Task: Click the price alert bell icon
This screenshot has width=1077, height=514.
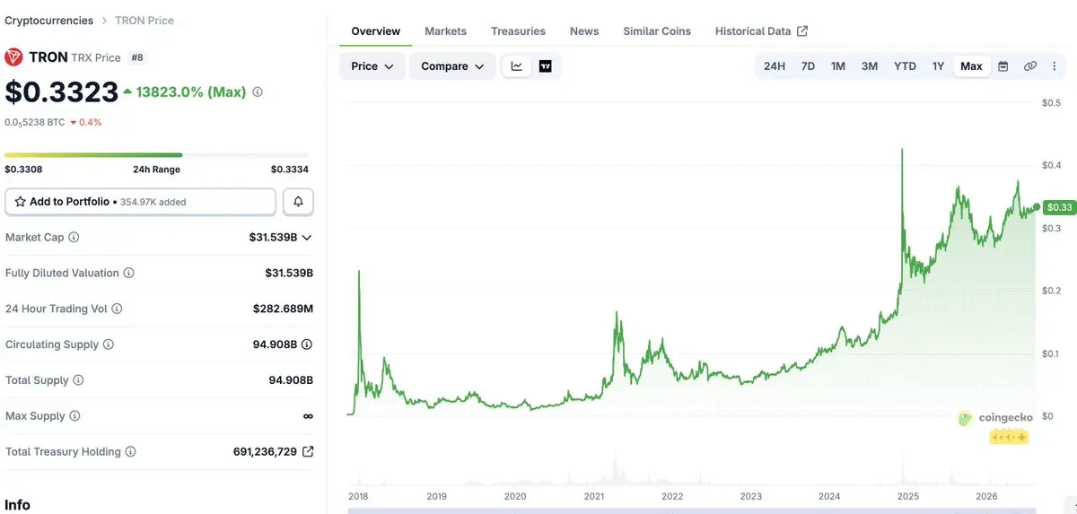Action: [x=298, y=202]
